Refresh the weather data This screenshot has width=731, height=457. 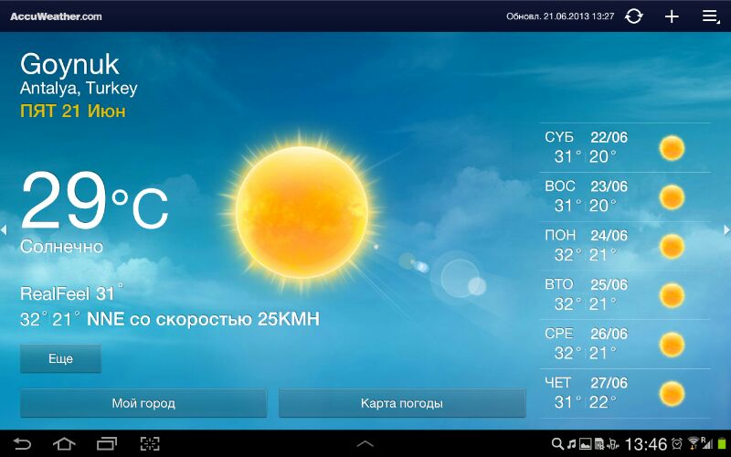(x=633, y=16)
